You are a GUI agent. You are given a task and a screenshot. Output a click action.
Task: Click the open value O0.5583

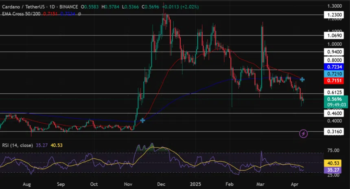click(90, 7)
